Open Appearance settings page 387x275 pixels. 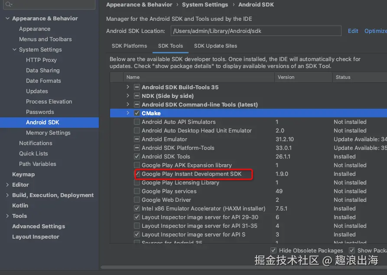pos(35,29)
